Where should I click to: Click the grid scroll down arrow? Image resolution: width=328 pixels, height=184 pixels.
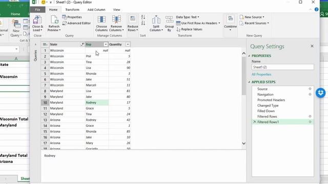point(244,143)
